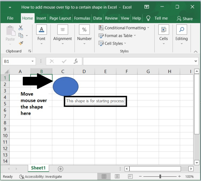Add a new sheet with plus icon
Image resolution: width=201 pixels, height=181 pixels.
(61, 169)
